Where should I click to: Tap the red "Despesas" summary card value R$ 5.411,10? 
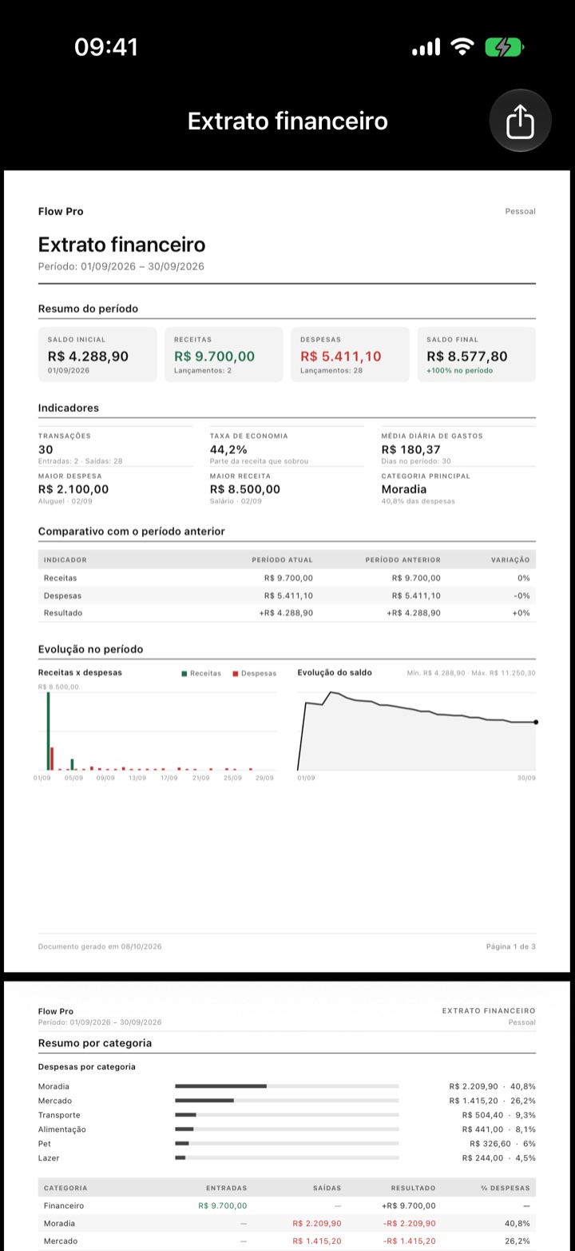tap(341, 357)
